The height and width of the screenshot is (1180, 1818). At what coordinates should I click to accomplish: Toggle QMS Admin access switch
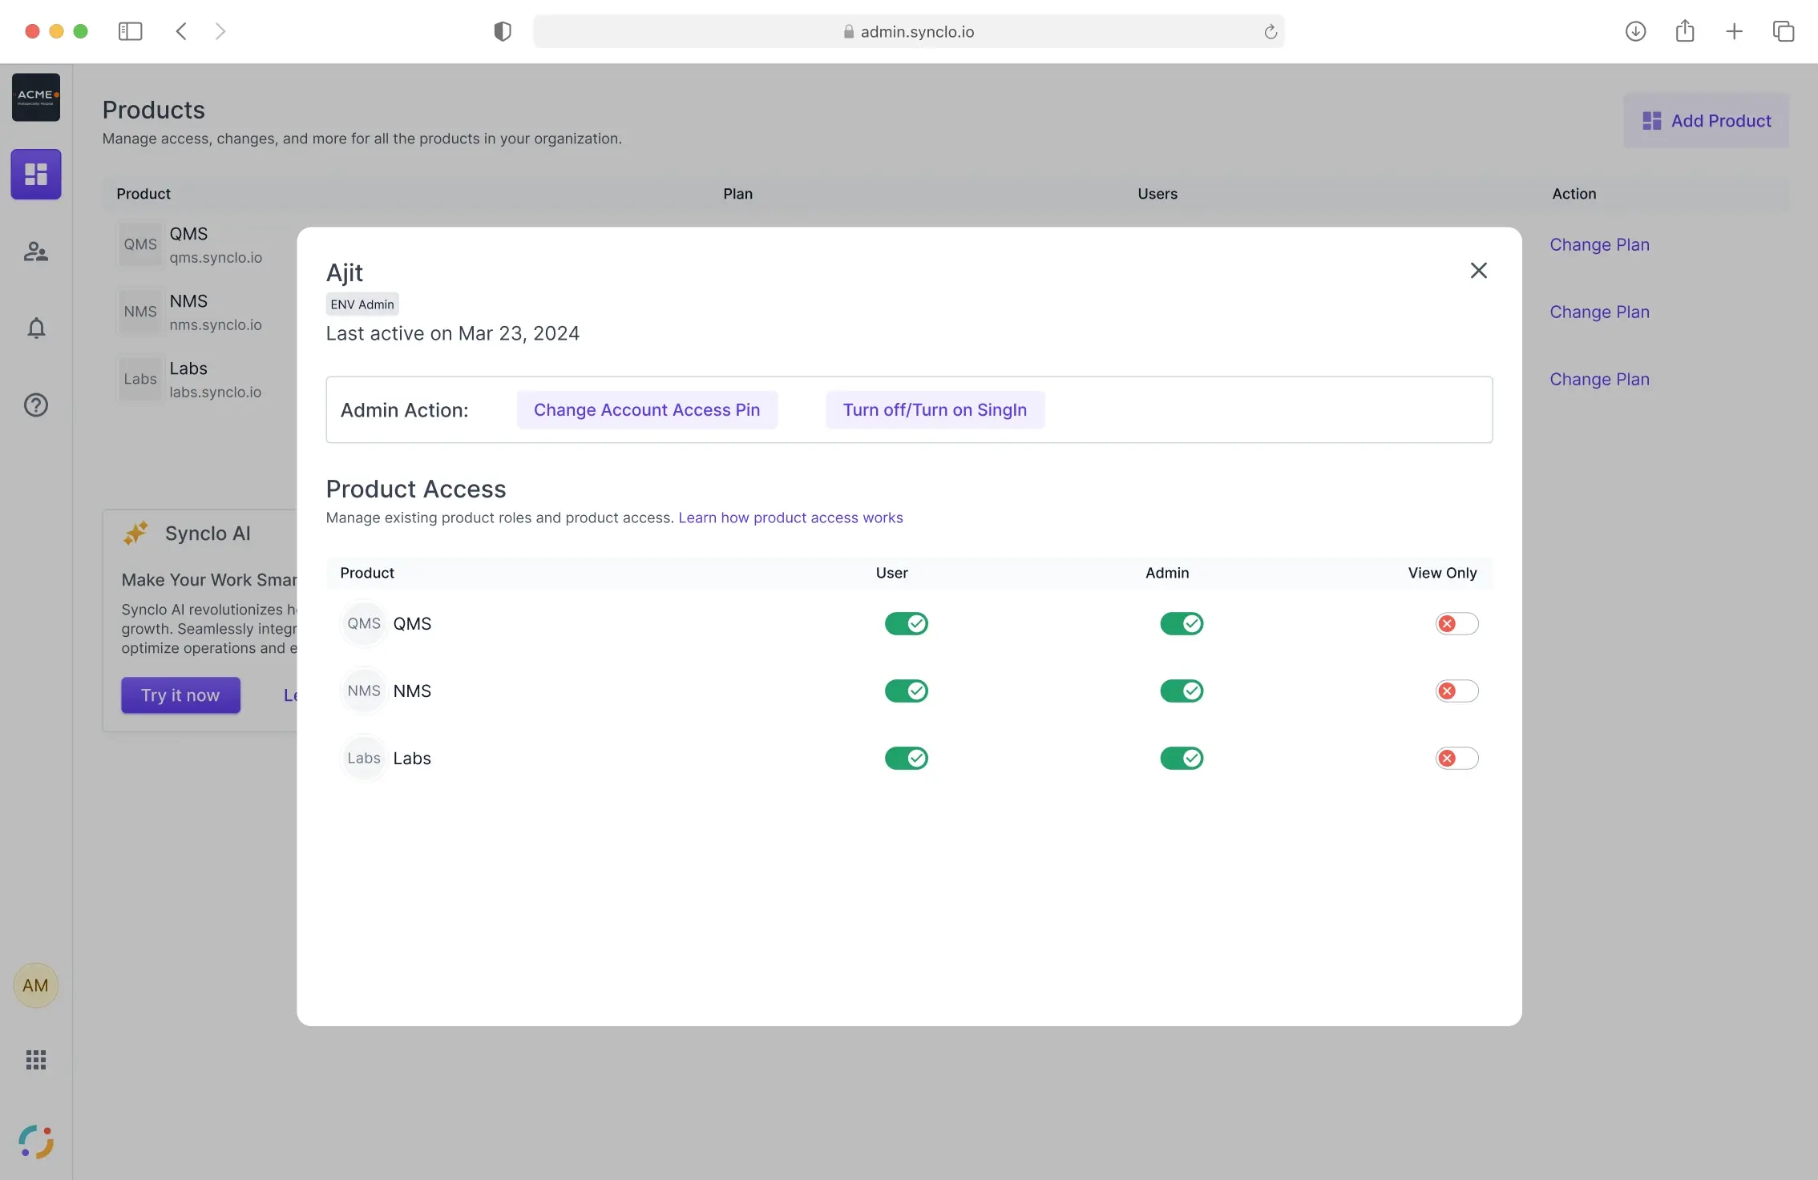[x=1182, y=623]
